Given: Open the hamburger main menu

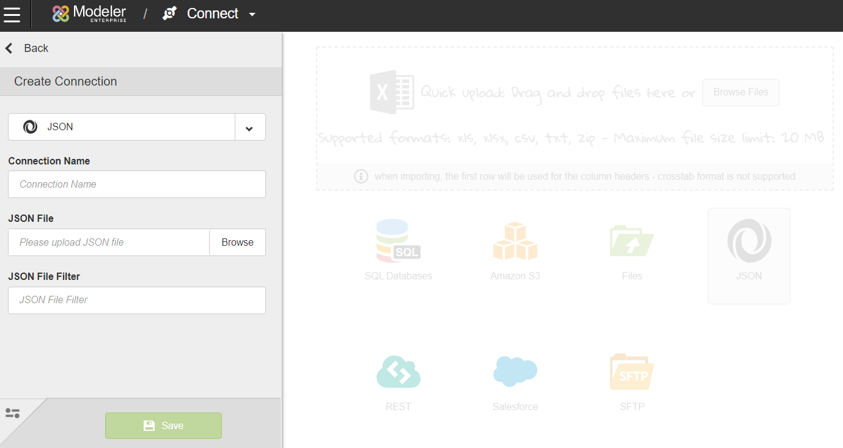Looking at the screenshot, I should (x=12, y=15).
